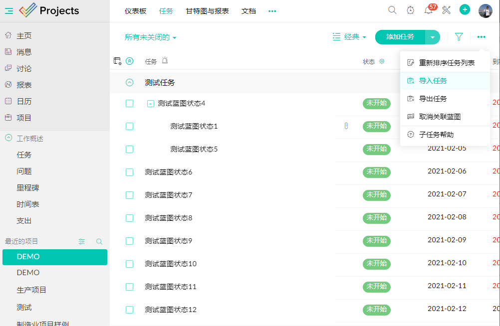
Task: Click the column customization icon in table header
Action: point(117,61)
